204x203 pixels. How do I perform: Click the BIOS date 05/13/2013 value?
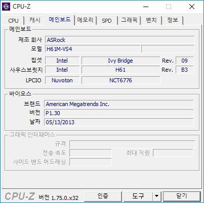click(x=118, y=122)
